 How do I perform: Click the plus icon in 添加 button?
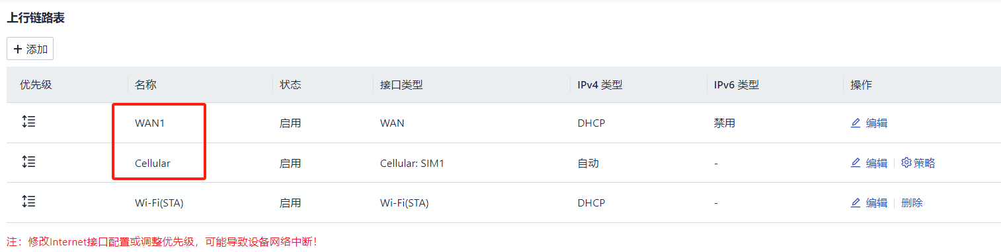click(18, 49)
